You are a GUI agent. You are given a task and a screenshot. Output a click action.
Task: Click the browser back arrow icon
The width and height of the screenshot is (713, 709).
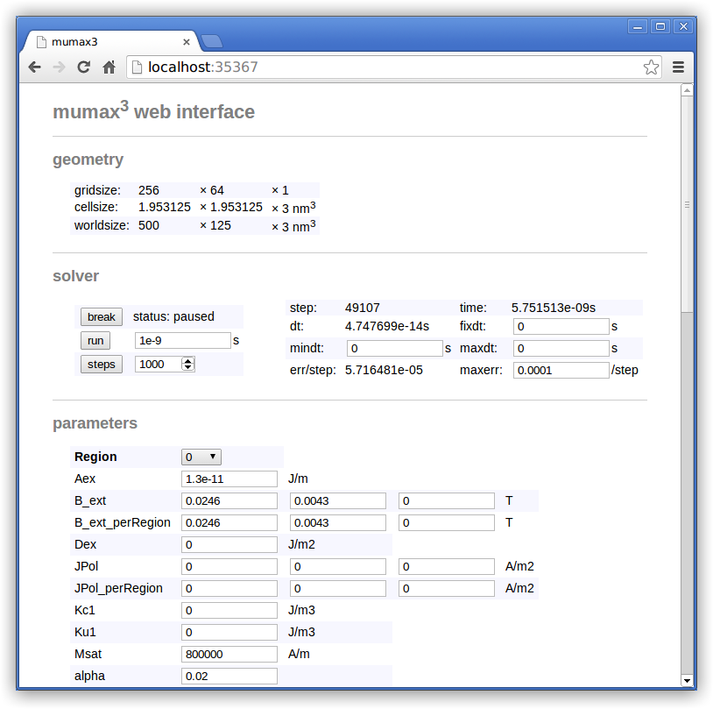[x=34, y=67]
